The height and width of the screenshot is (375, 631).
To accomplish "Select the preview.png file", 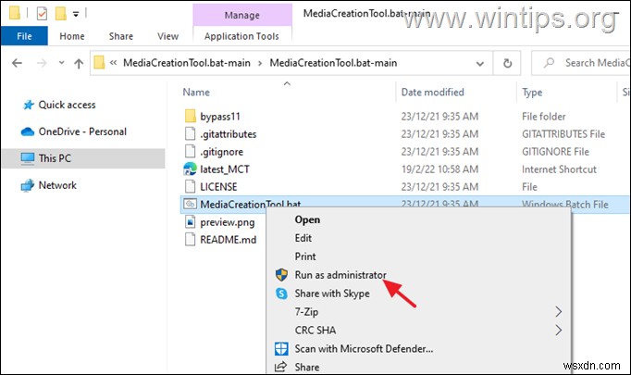I will point(228,222).
